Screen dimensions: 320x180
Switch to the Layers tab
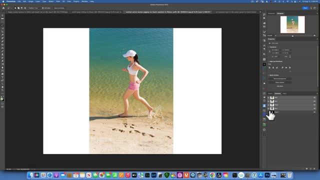click(270, 93)
